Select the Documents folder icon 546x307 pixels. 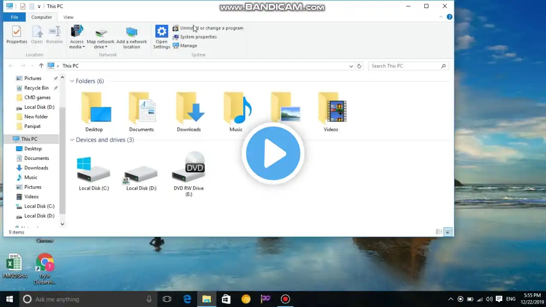coord(141,112)
